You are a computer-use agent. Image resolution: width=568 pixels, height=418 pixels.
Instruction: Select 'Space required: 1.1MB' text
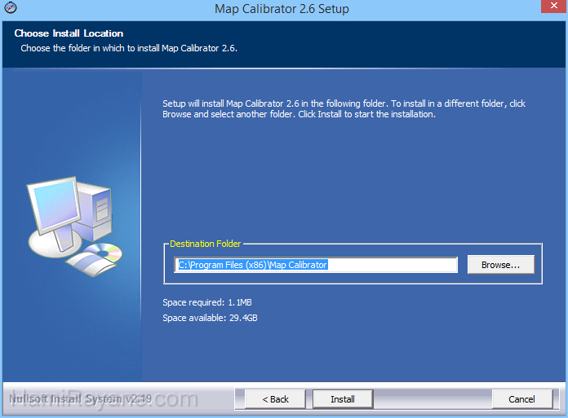pyautogui.click(x=207, y=302)
